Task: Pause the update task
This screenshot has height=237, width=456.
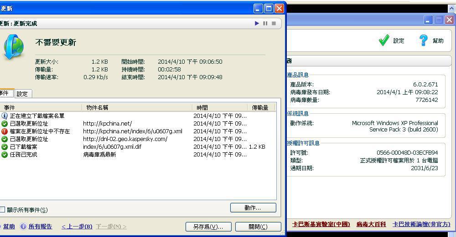Action: (265, 24)
